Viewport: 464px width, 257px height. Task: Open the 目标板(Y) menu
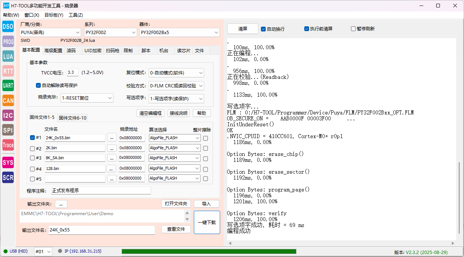[54, 15]
